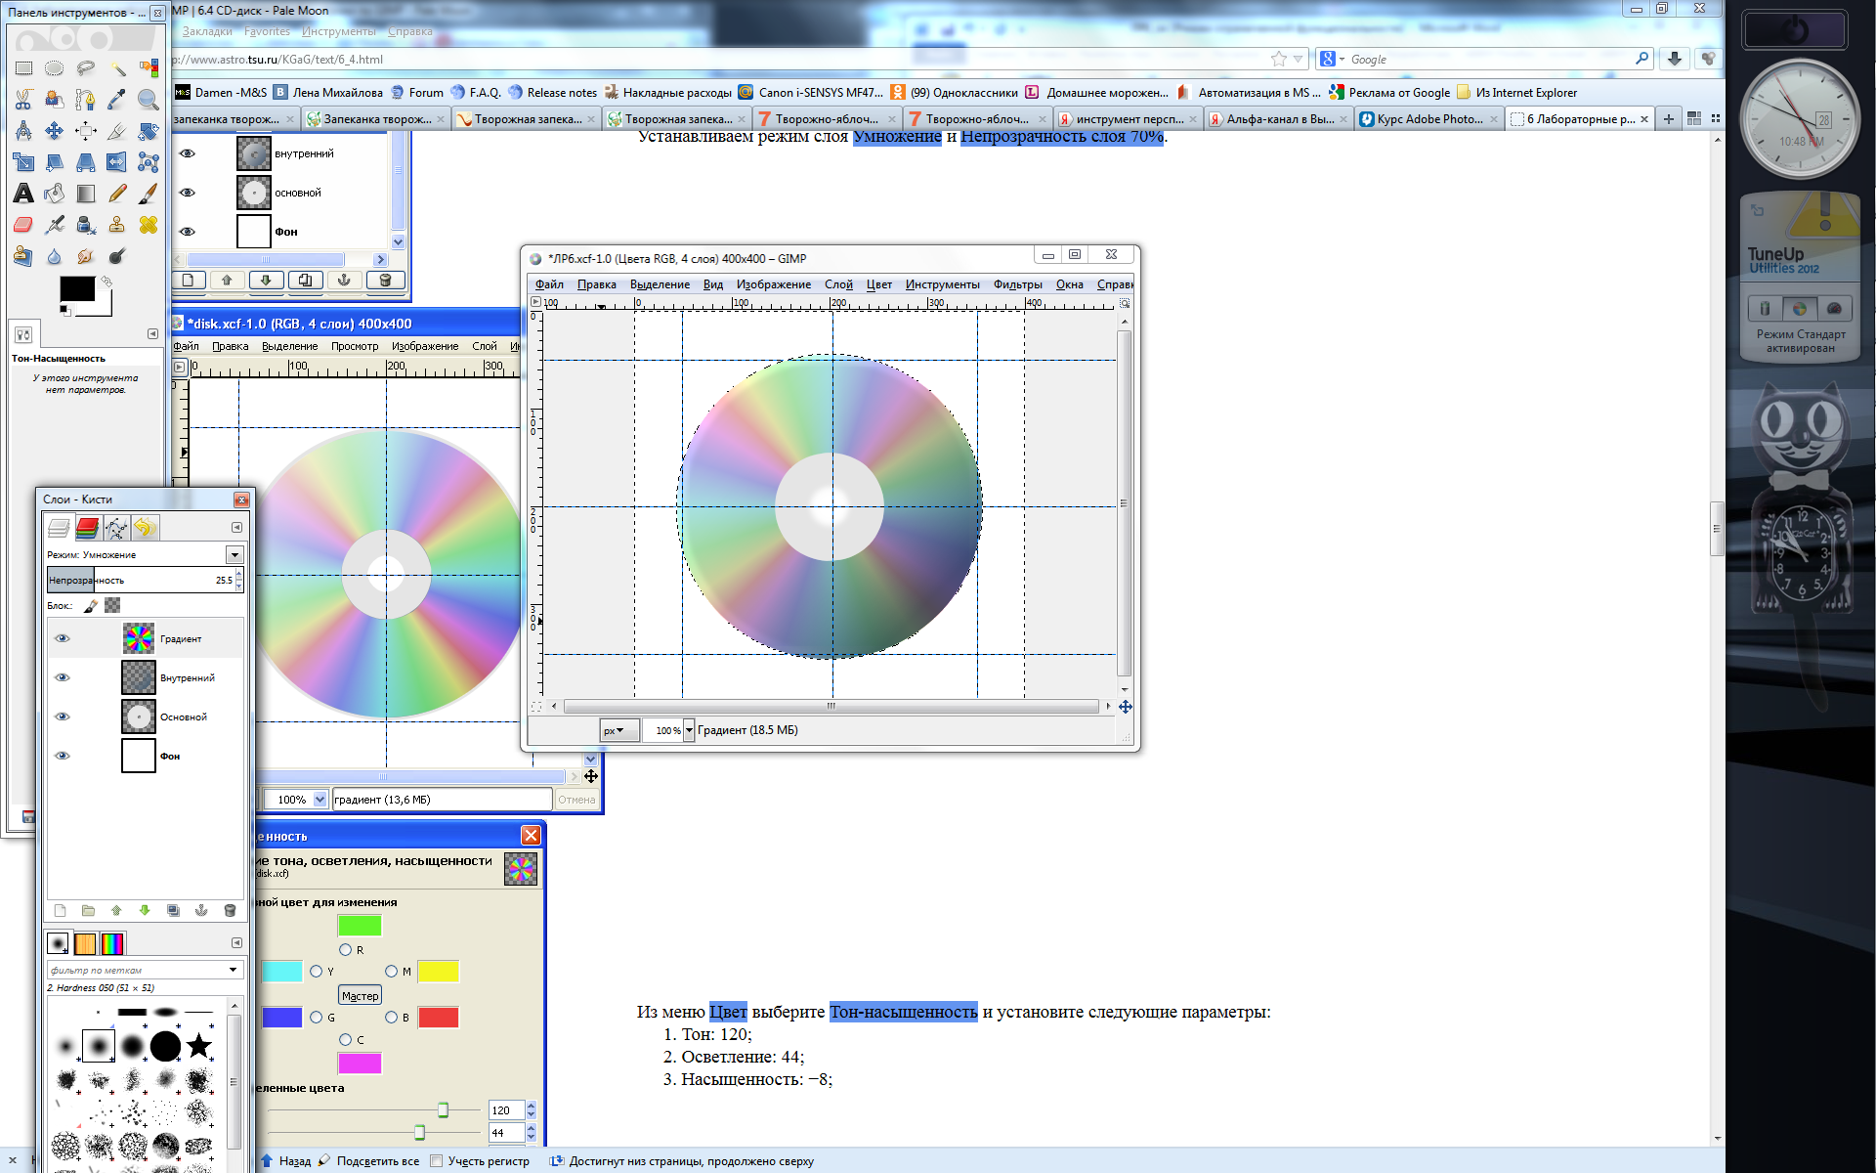Click Назад in the find bar
The image size is (1876, 1173).
(285, 1161)
